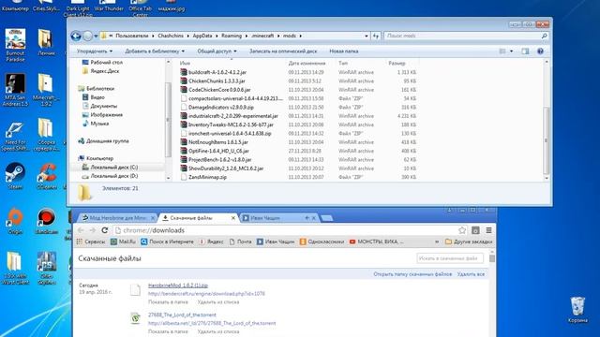Click the Chrome reload button
This screenshot has height=337, width=600.
tap(104, 230)
